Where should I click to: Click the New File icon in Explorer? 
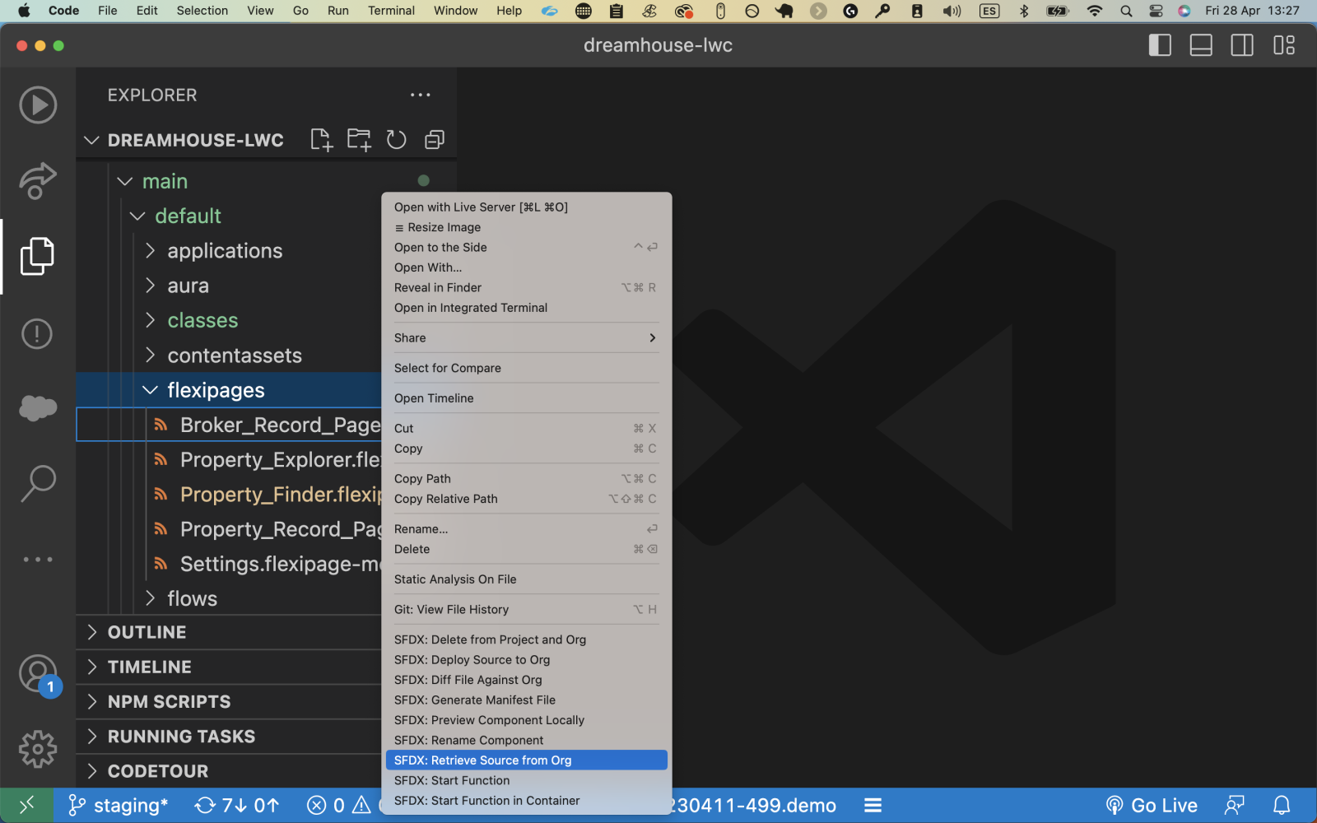[x=321, y=140]
